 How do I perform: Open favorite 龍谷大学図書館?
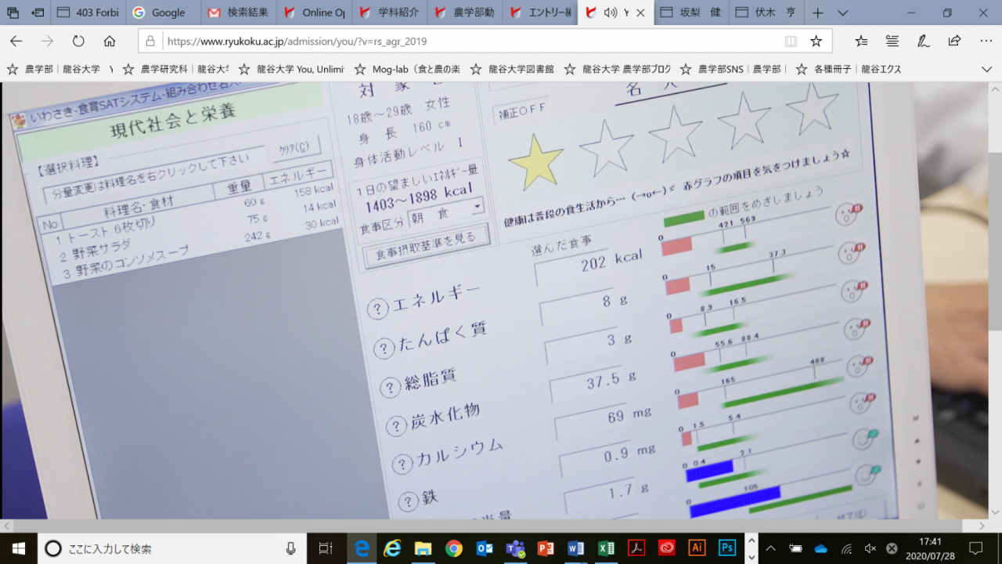(512, 69)
